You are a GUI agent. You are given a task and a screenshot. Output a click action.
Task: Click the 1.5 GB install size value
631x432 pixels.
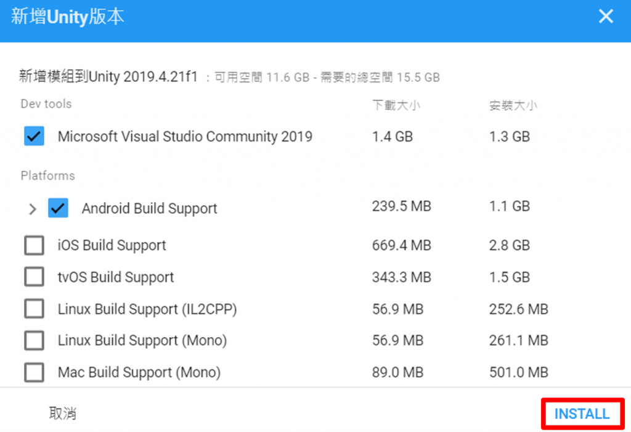point(510,277)
